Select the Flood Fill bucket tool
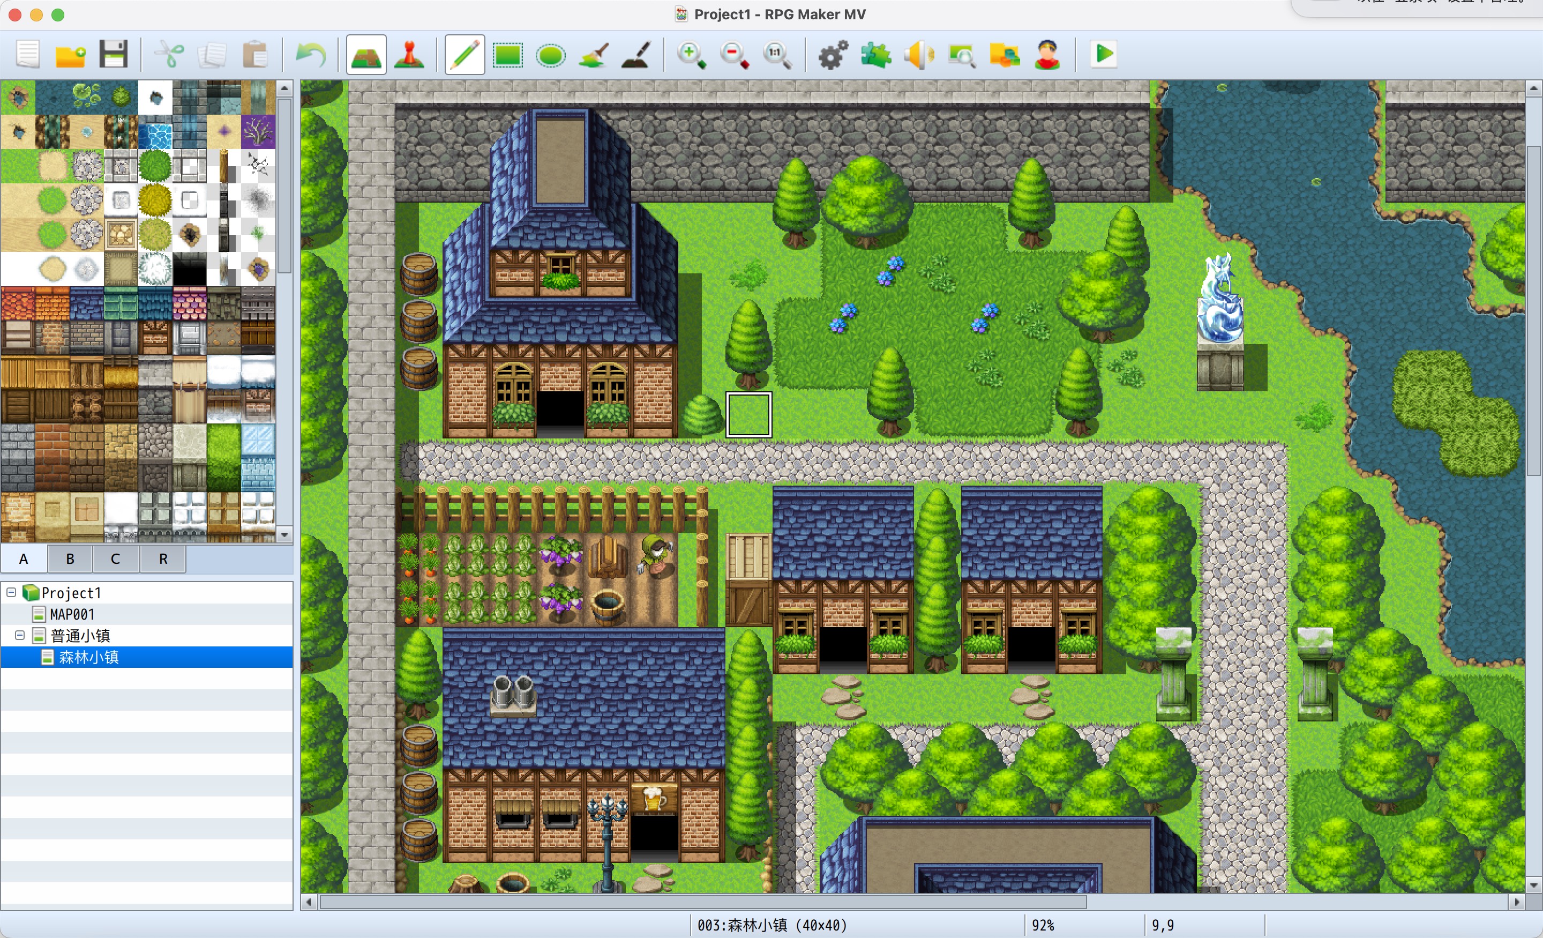Viewport: 1543px width, 938px height. (x=594, y=55)
